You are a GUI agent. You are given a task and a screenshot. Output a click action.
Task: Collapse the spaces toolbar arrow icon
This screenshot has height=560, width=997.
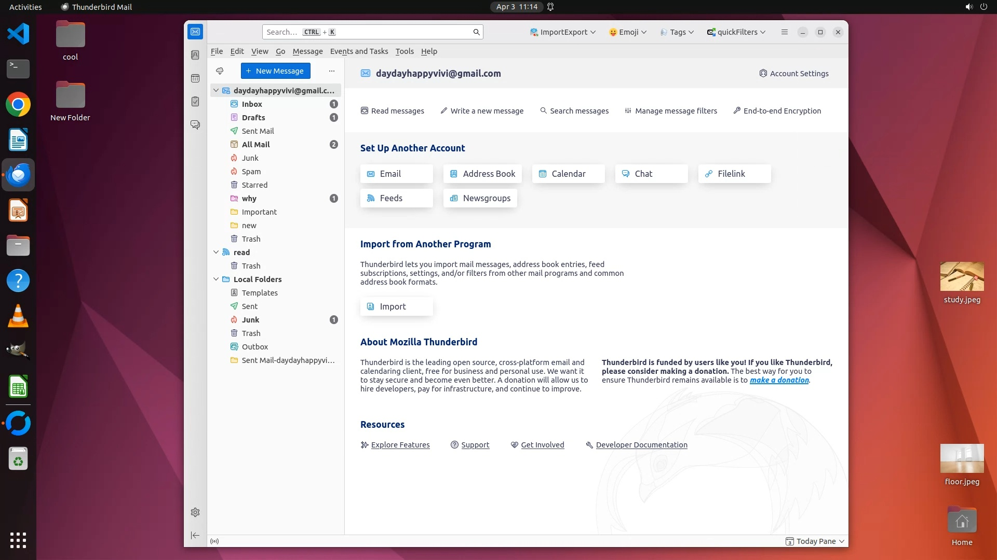click(195, 535)
